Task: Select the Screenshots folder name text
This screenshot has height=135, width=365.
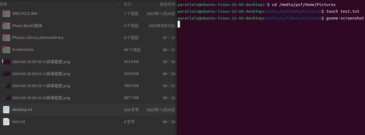Action: pyautogui.click(x=23, y=50)
